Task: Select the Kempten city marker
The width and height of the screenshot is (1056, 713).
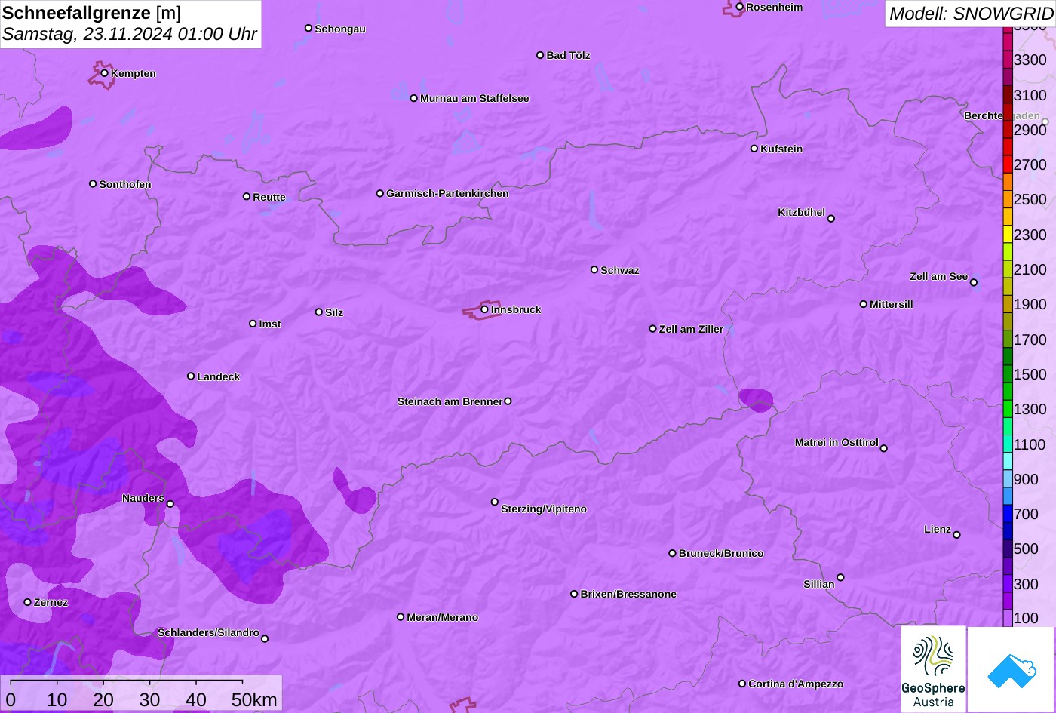Action: point(105,73)
